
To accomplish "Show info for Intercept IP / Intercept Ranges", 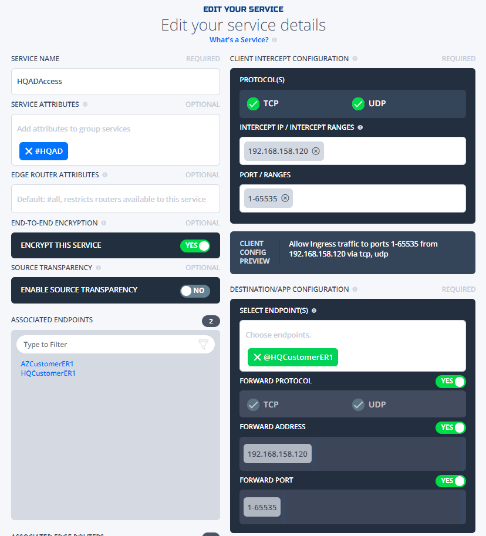I will 360,127.
